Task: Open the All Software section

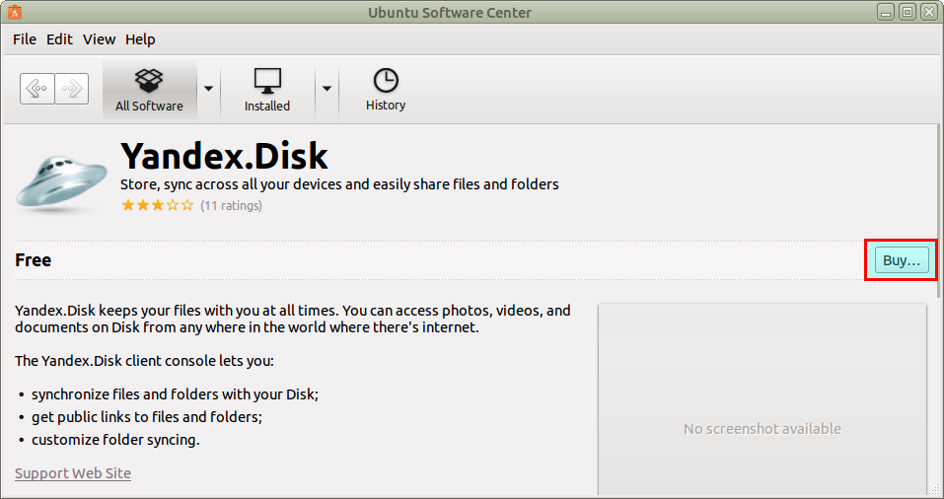Action: [149, 90]
